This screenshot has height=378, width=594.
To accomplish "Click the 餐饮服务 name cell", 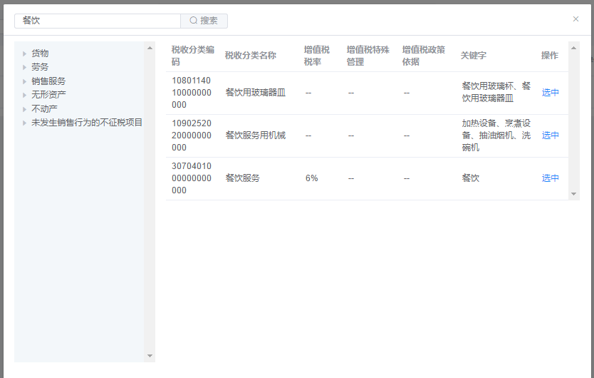I will (242, 178).
